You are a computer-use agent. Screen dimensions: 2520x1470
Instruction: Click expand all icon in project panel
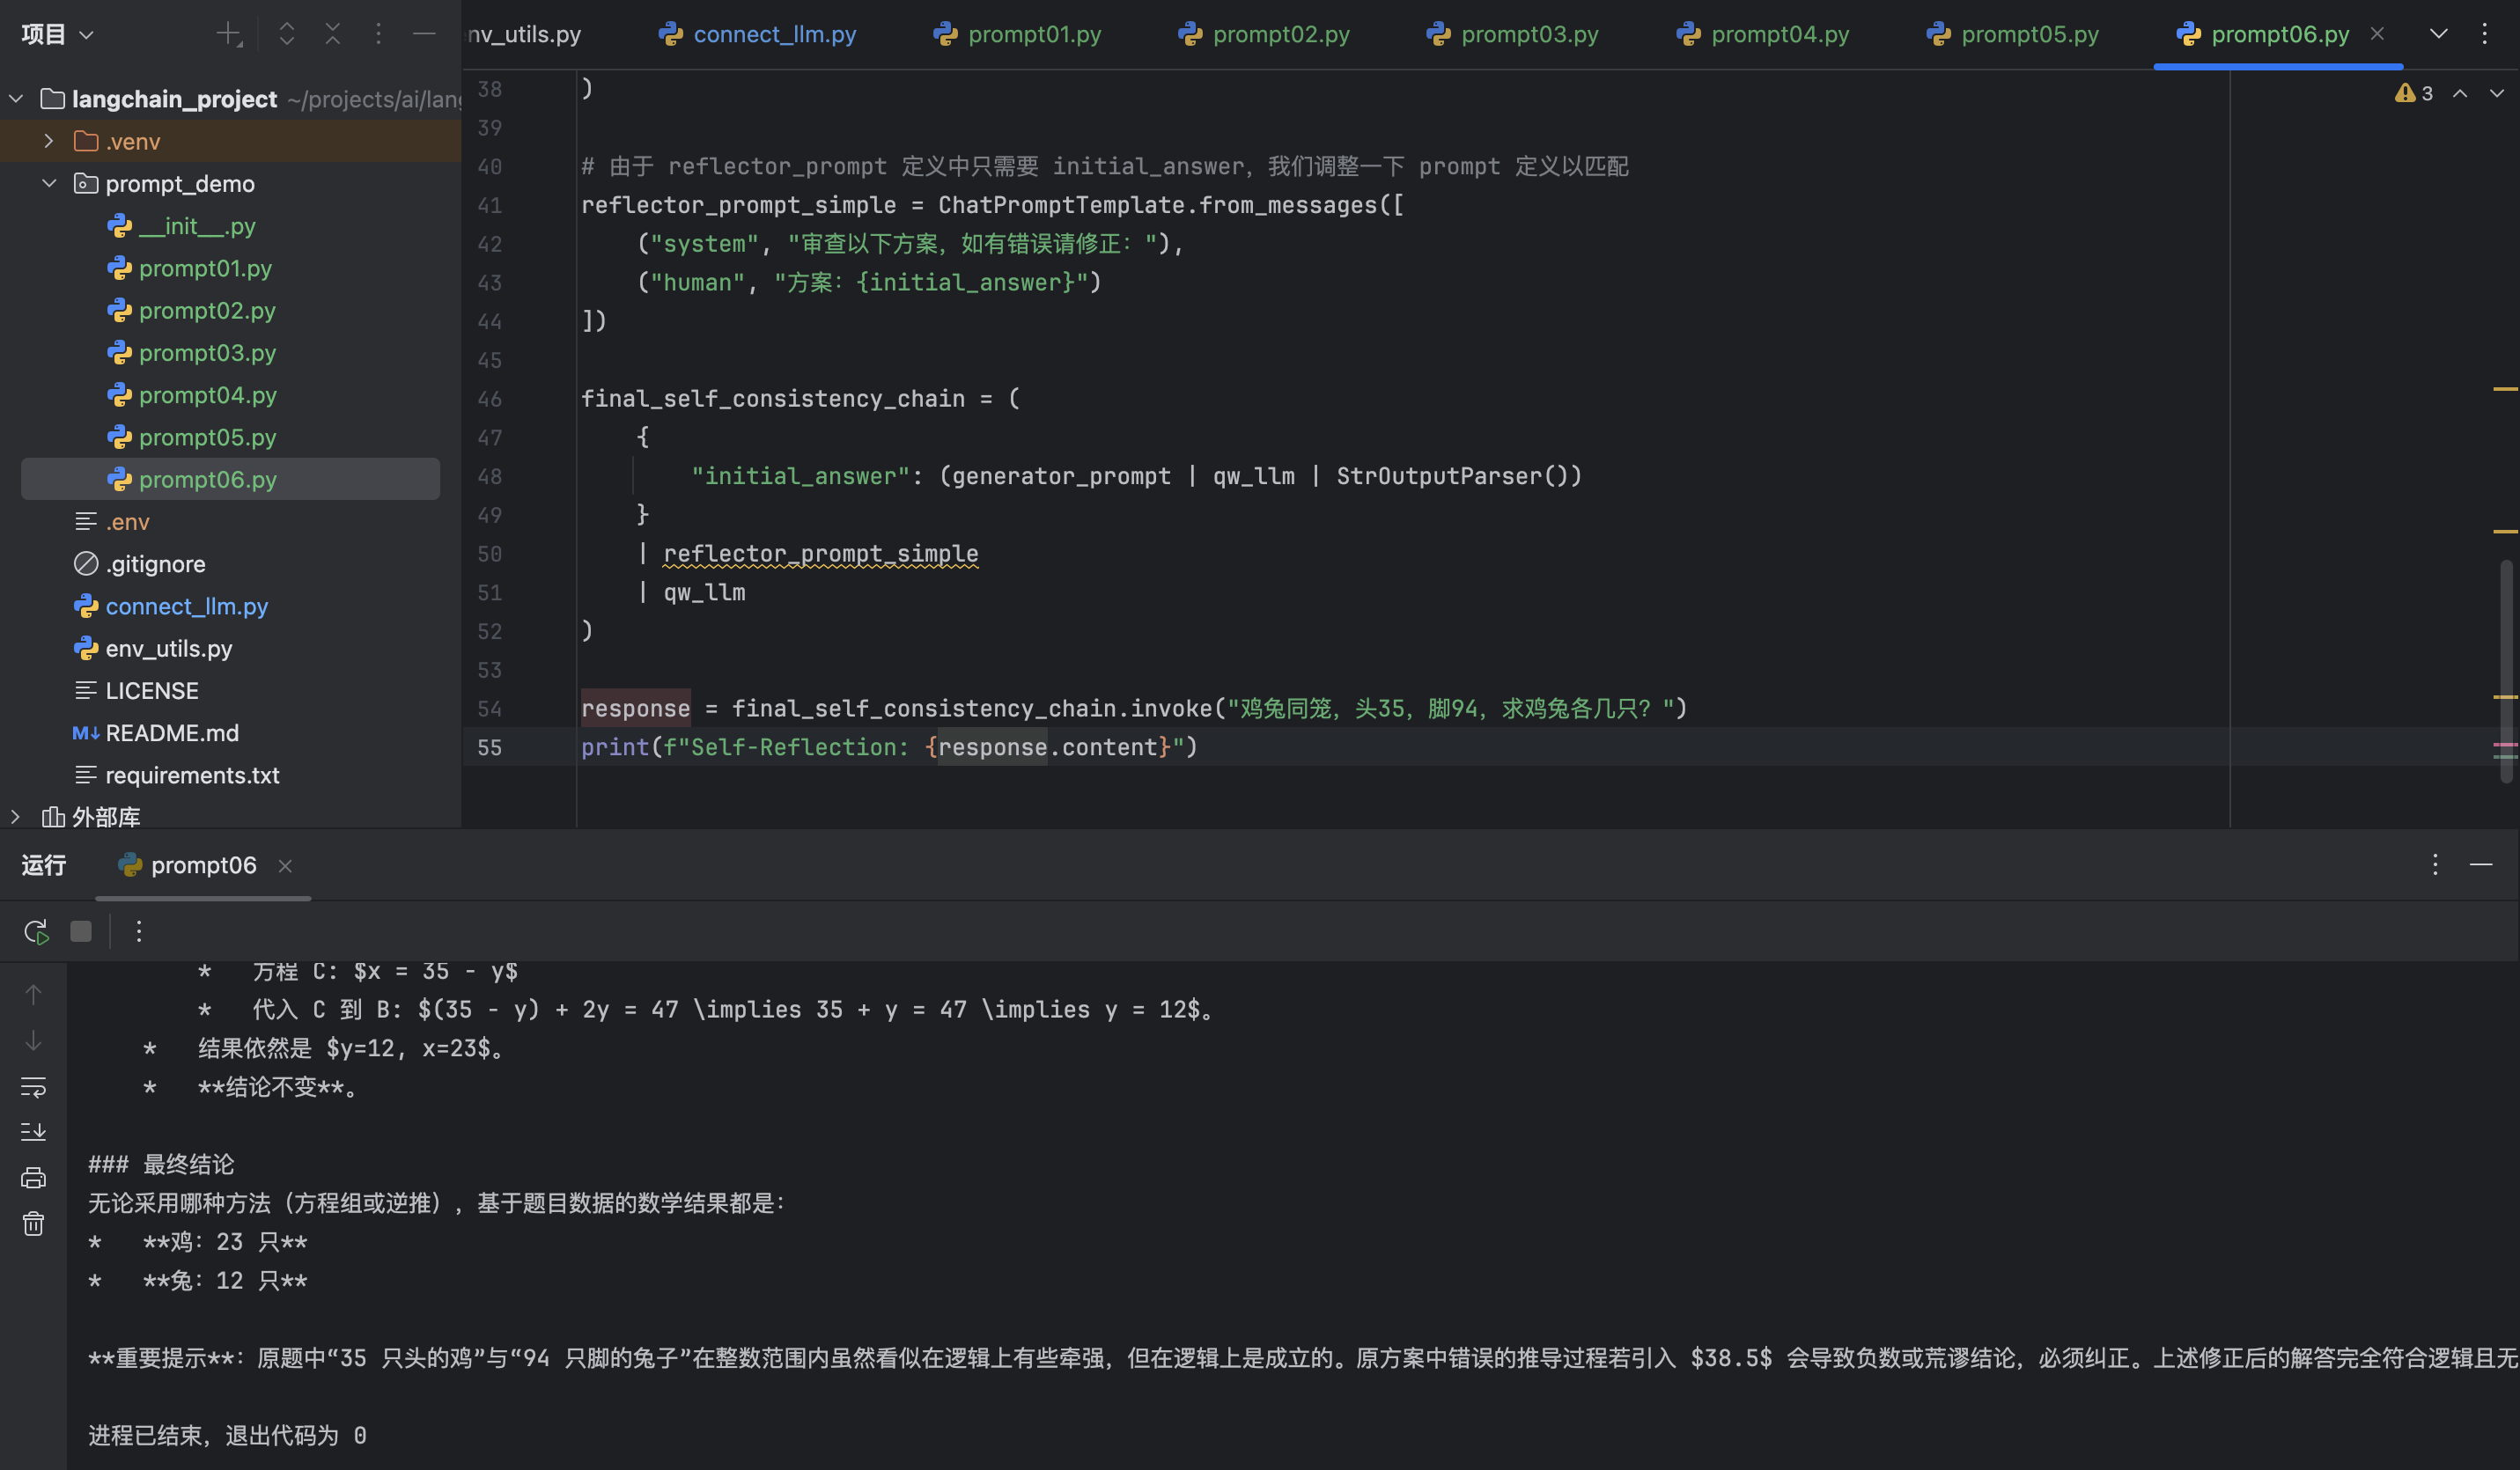point(287,34)
